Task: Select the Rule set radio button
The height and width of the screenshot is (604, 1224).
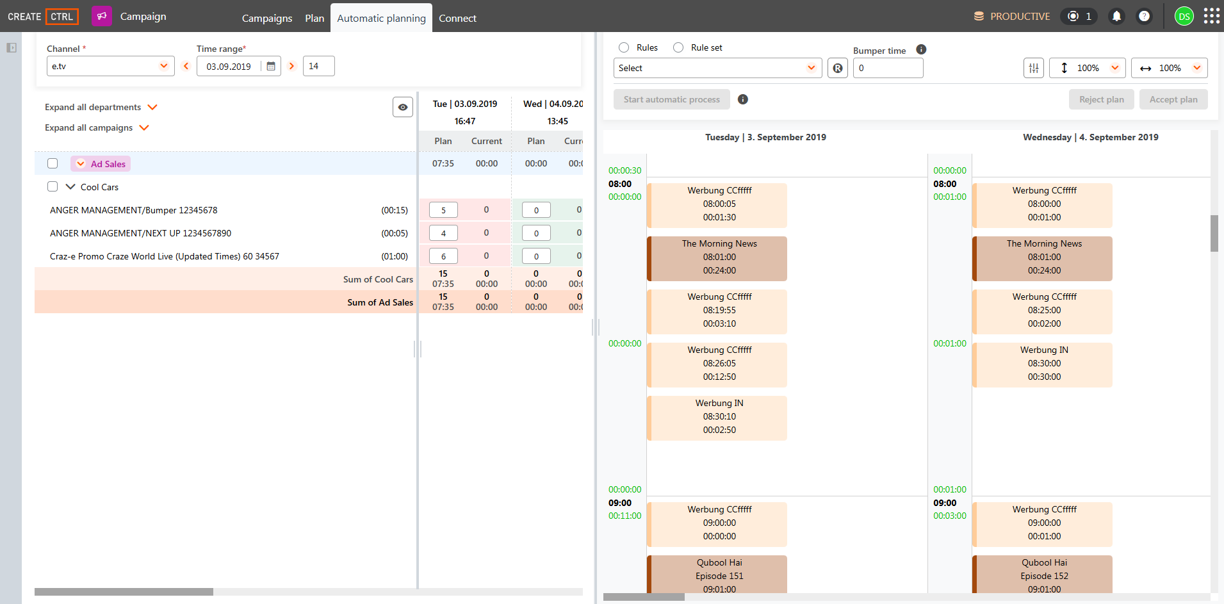Action: click(x=678, y=47)
